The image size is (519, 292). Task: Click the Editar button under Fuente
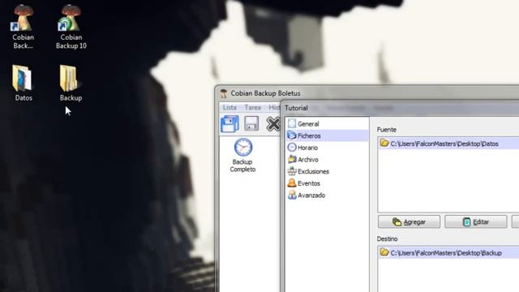point(476,221)
